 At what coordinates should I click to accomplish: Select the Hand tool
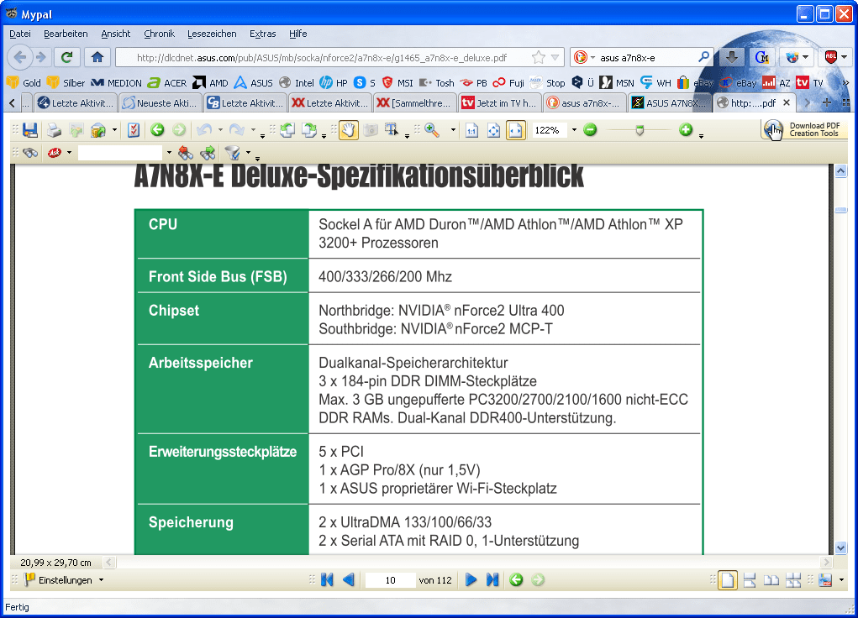(349, 130)
